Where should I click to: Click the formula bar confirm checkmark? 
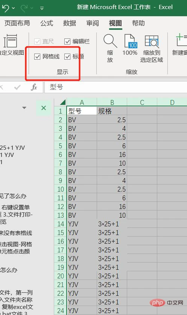17,87
